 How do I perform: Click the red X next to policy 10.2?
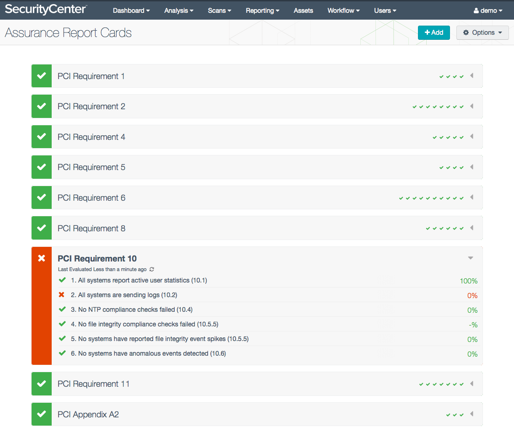(62, 295)
